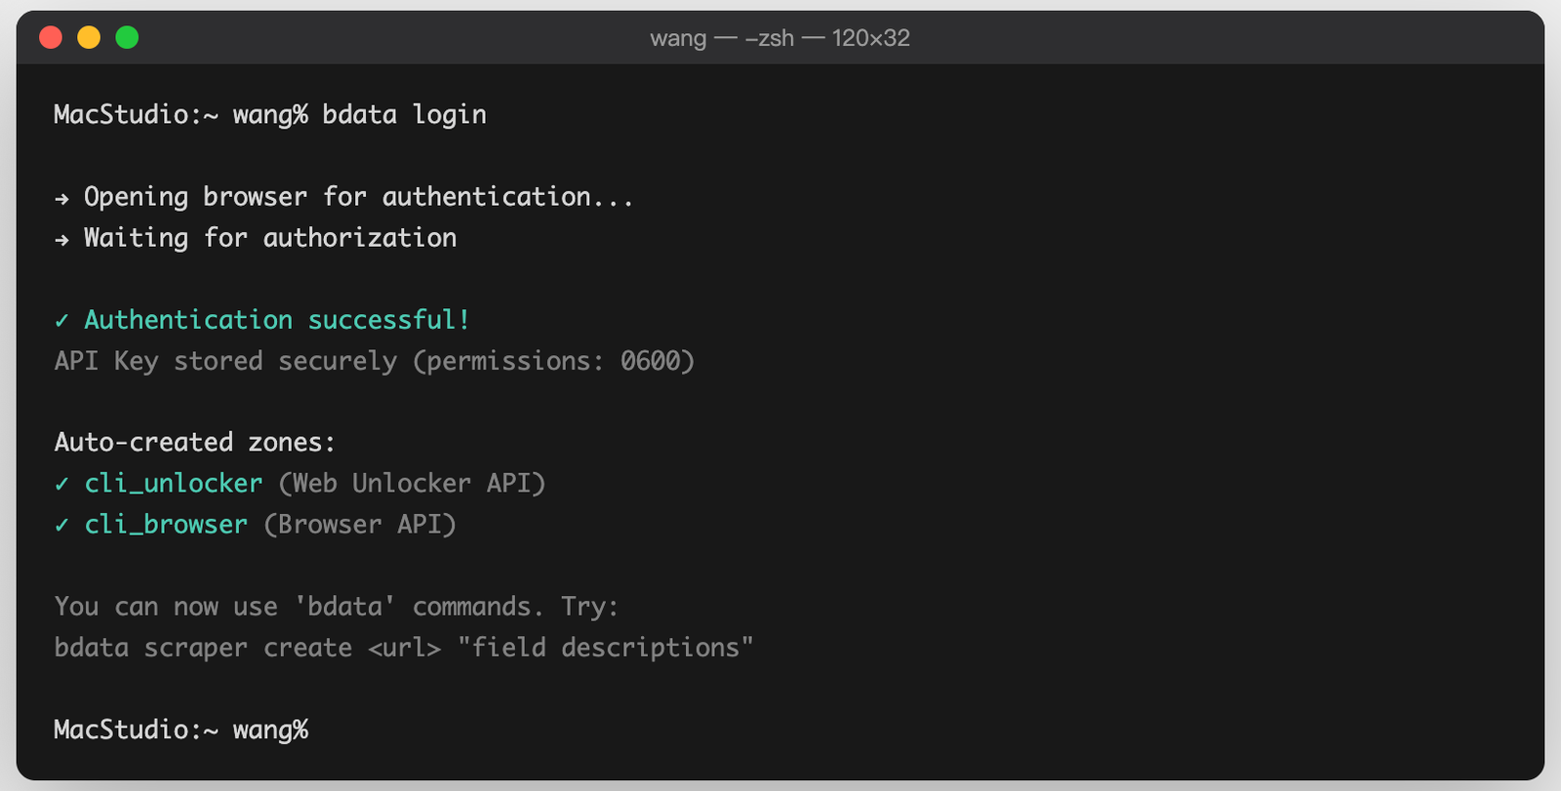Screen dimensions: 1561x791
Task: Click the green maximize window button
Action: (127, 38)
